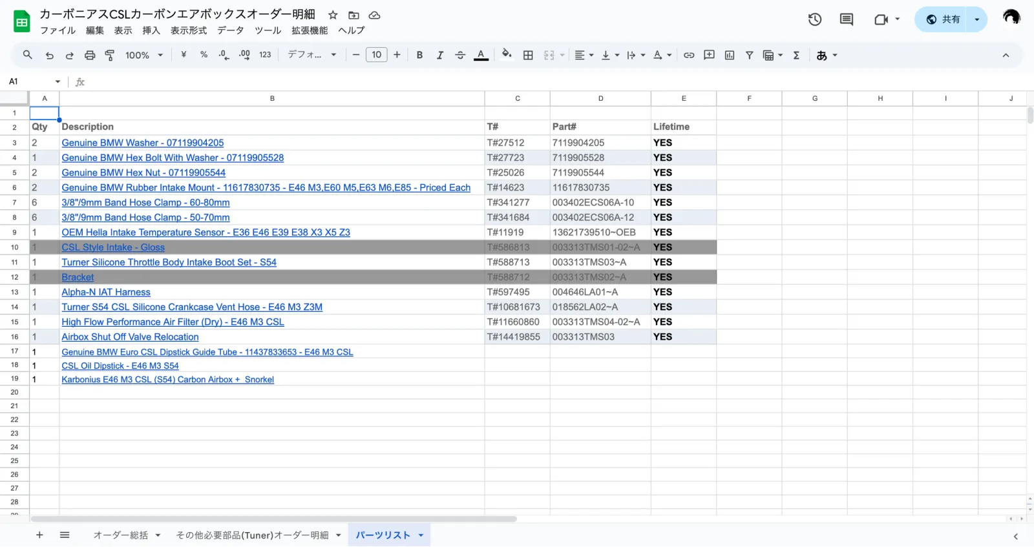The width and height of the screenshot is (1034, 547).
Task: Click the print icon
Action: click(90, 56)
